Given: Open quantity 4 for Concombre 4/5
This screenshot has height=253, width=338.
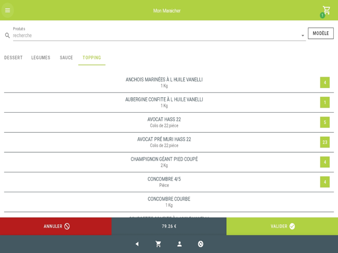Looking at the screenshot, I should (x=325, y=182).
